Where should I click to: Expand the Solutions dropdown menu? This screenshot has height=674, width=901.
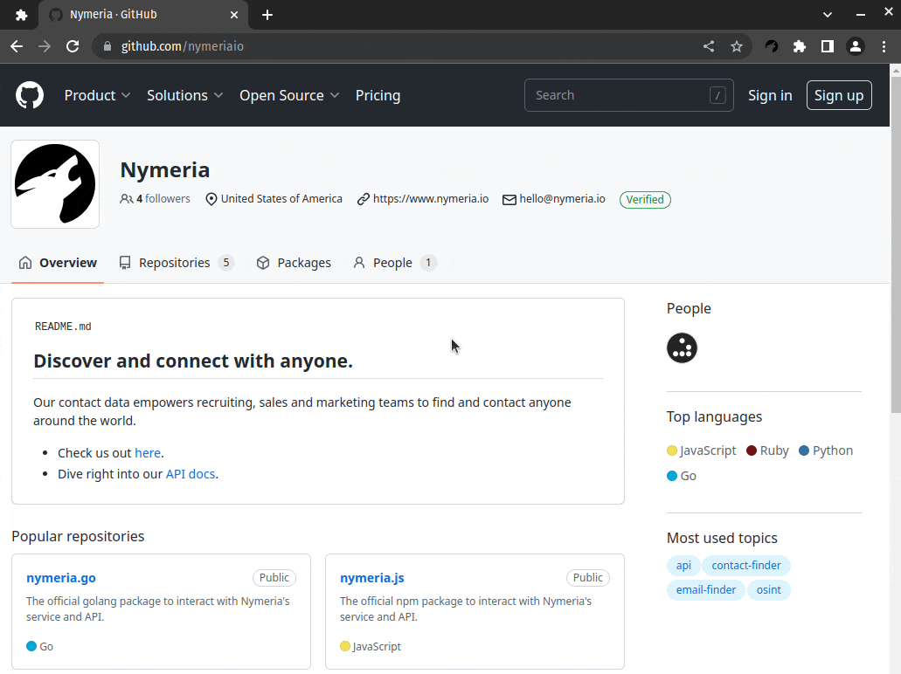coord(184,95)
